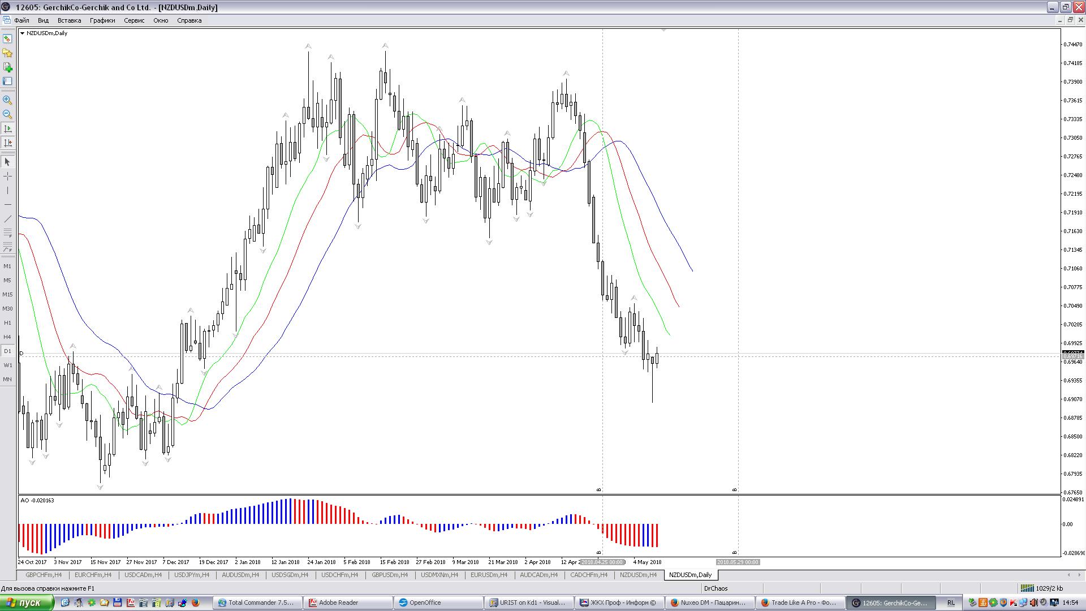Image resolution: width=1086 pixels, height=611 pixels.
Task: Open Total Commander taskbar button
Action: [x=257, y=603]
